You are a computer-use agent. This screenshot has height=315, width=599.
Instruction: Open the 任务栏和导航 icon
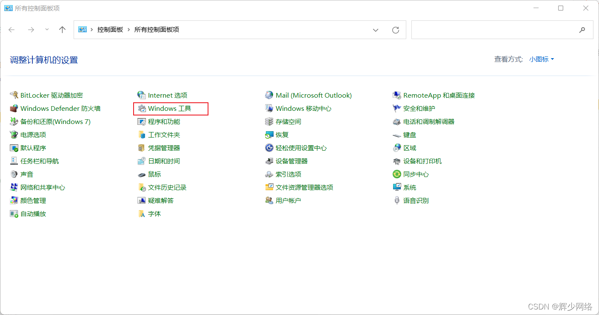(14, 161)
